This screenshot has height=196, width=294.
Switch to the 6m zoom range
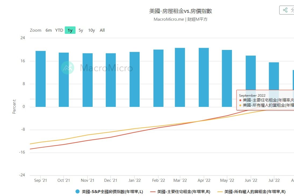tap(49, 30)
